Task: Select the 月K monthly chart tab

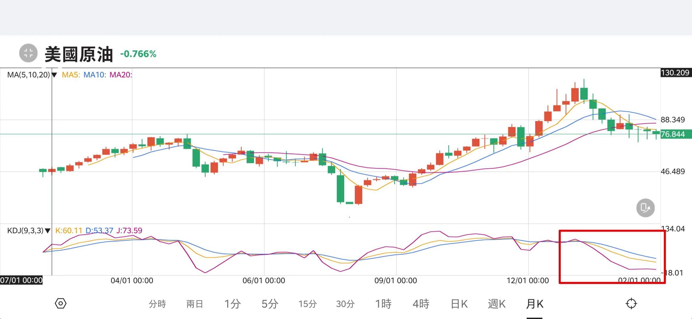Action: (535, 304)
